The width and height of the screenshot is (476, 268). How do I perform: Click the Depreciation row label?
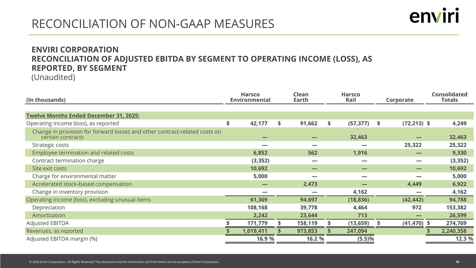(x=48, y=207)
